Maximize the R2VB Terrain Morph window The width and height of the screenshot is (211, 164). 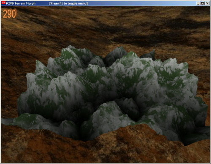coord(203,3)
